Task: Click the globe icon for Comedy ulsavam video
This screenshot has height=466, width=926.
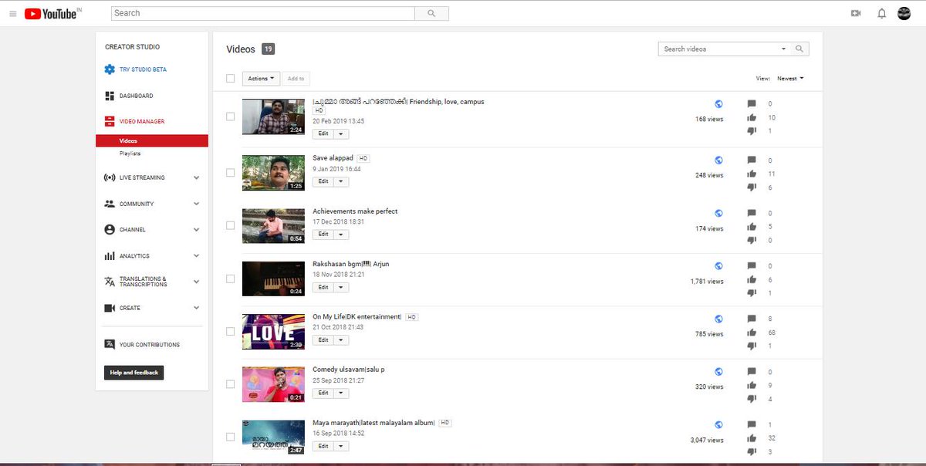Action: point(718,372)
